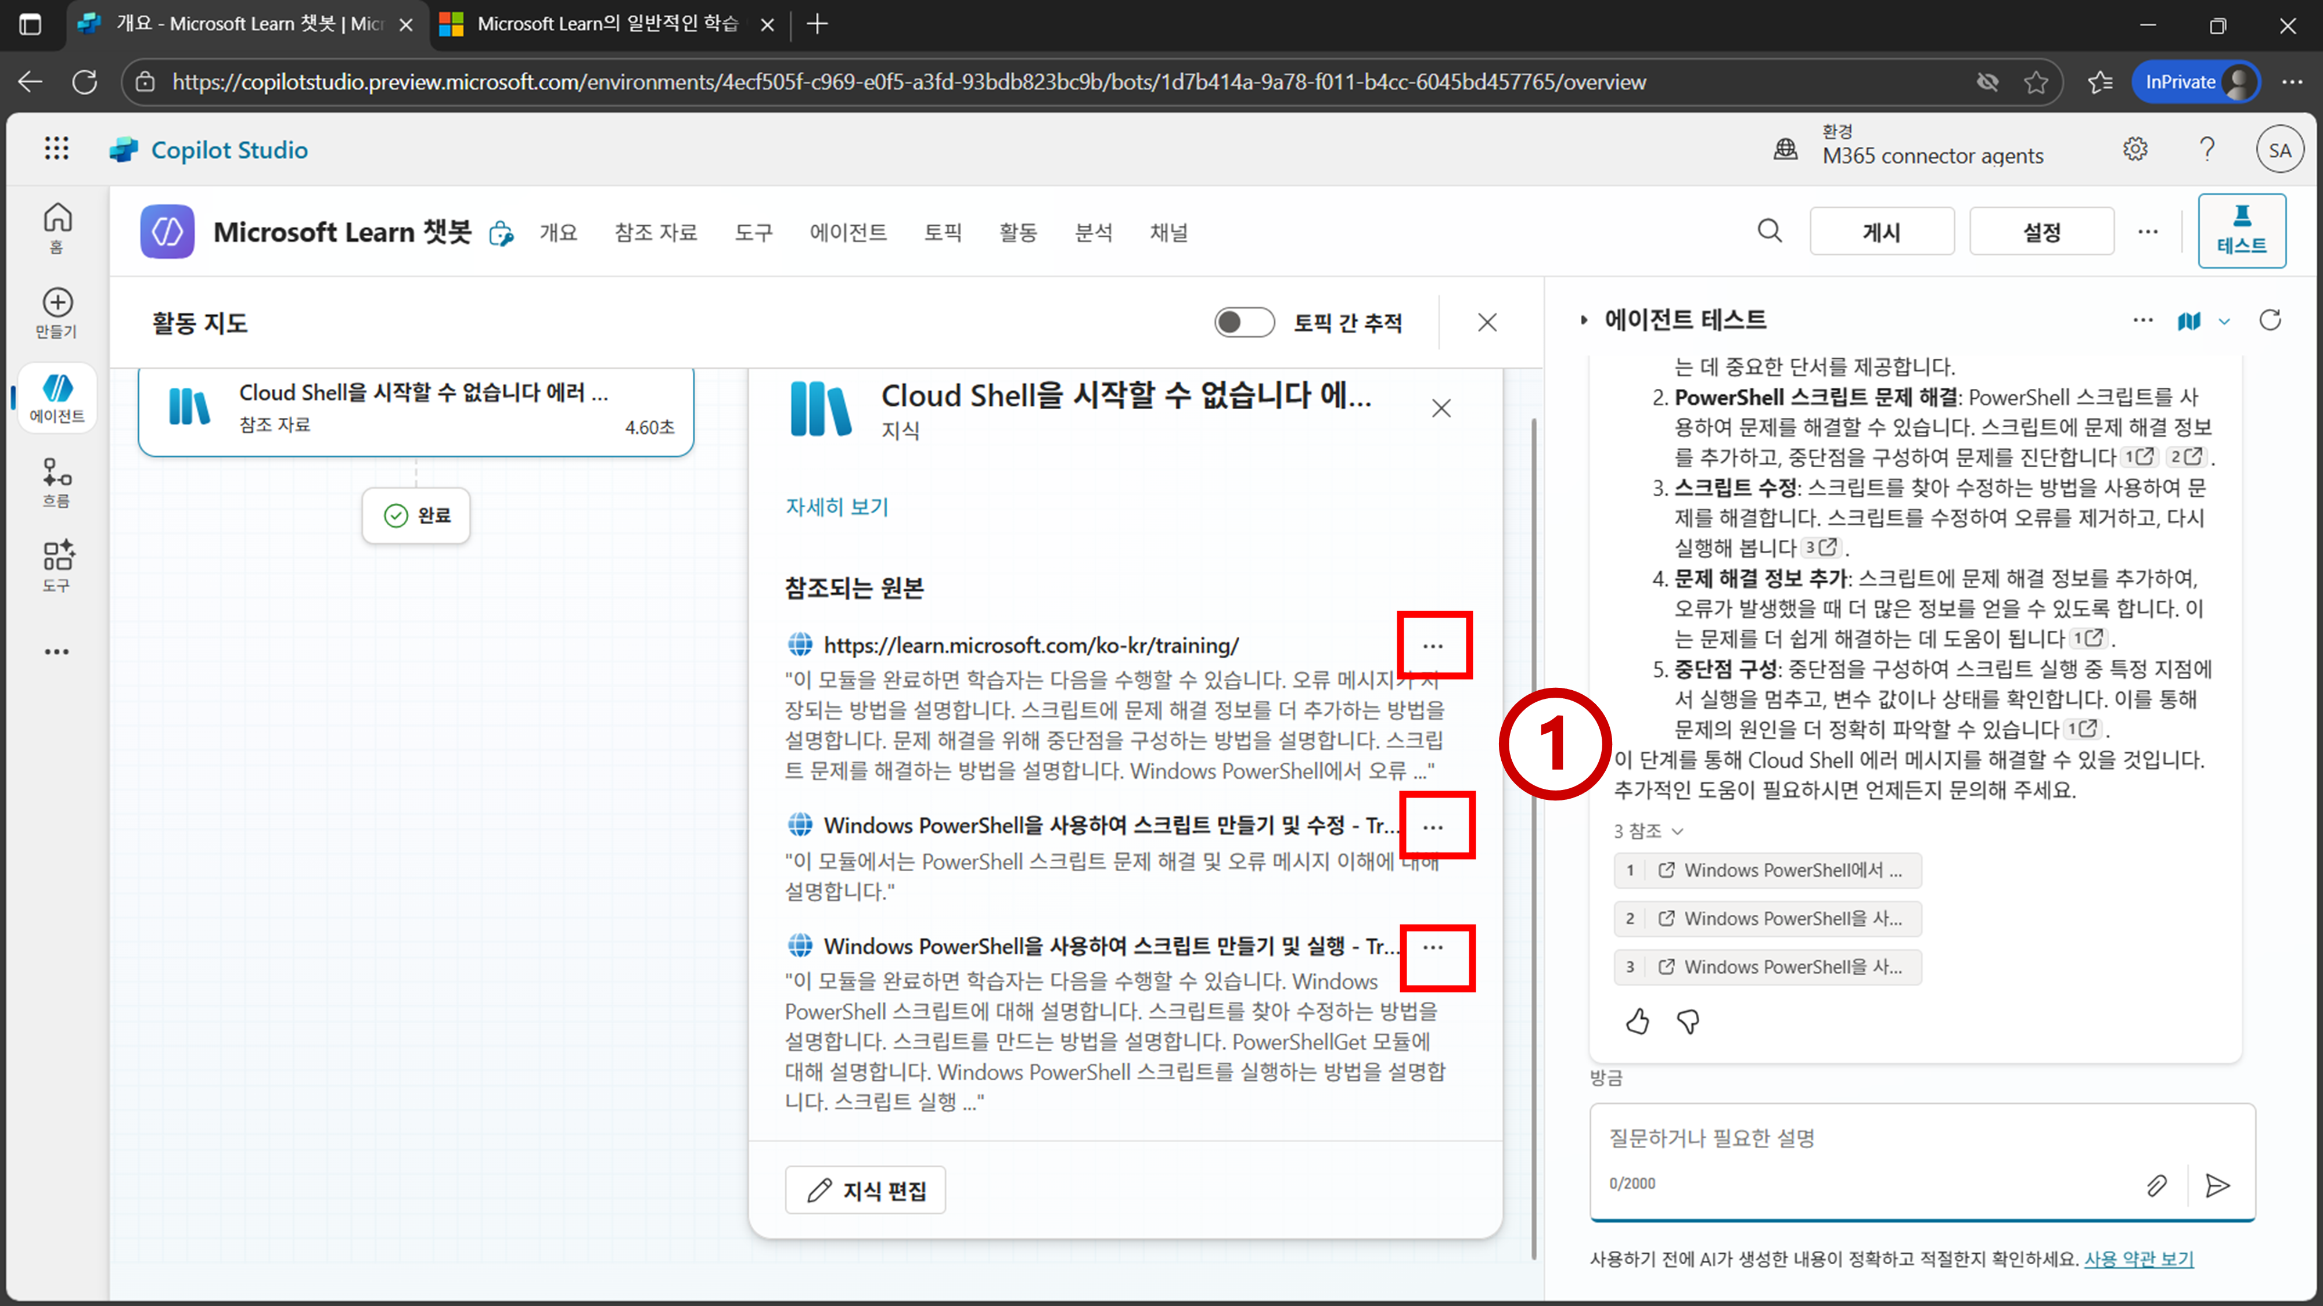Open the 흐름 (flows) sidebar icon
2323x1306 pixels.
click(x=57, y=482)
